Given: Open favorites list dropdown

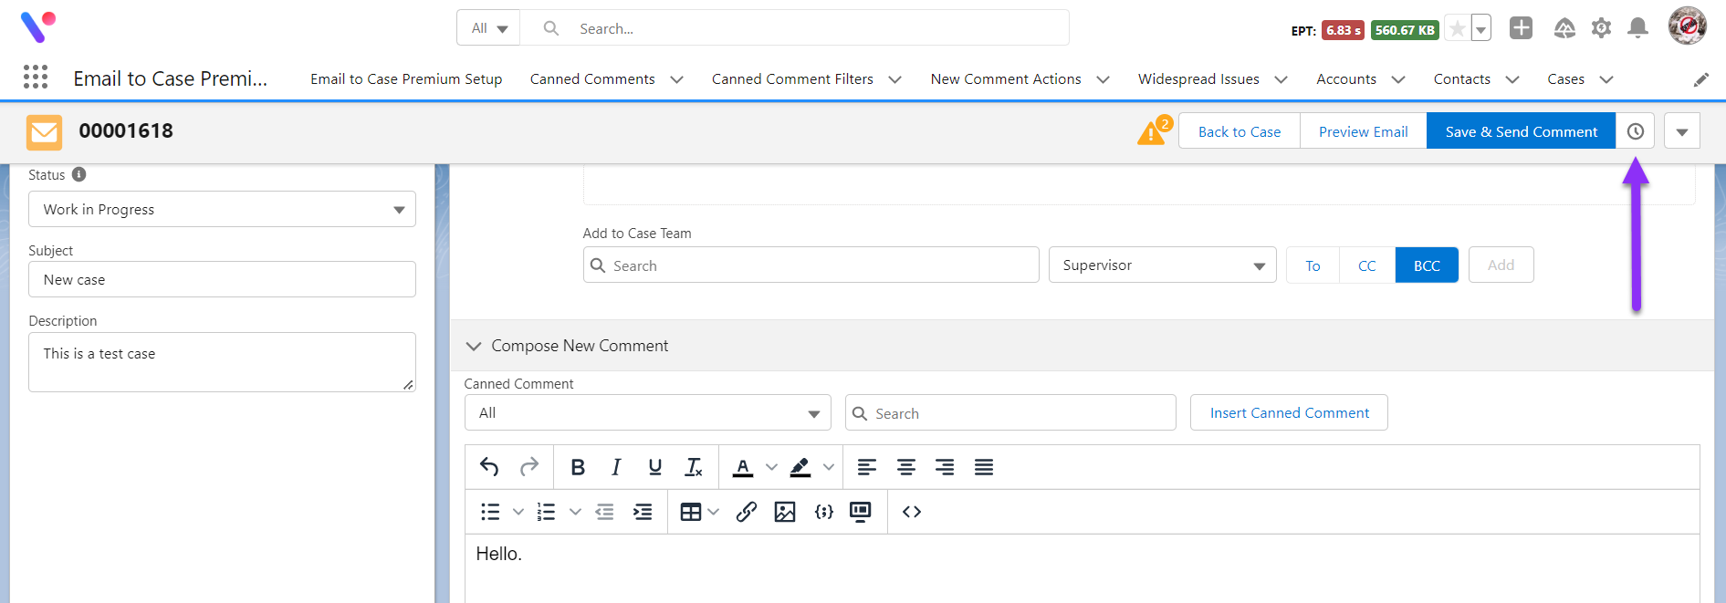Looking at the screenshot, I should pos(1481,29).
